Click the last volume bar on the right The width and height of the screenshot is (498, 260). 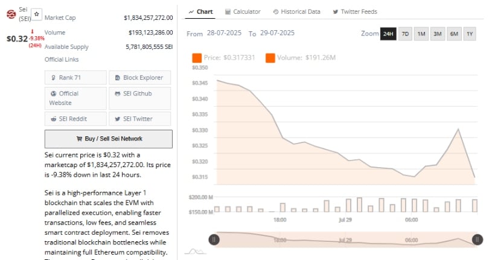474,205
